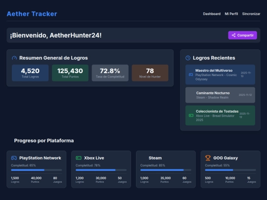The width and height of the screenshot is (267, 200).
Task: Go to Mi Perfil in navigation
Action: [231, 14]
